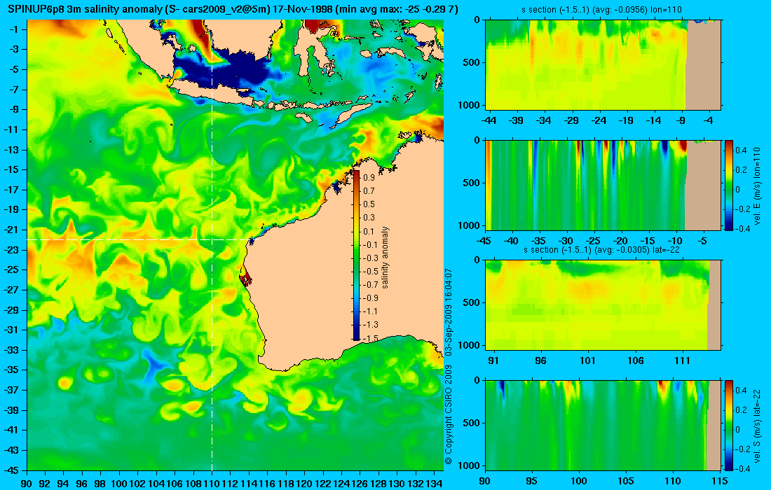This screenshot has width=771, height=490.
Task: Click the '-0.5' tick on the salinity color bar
Action: click(370, 271)
